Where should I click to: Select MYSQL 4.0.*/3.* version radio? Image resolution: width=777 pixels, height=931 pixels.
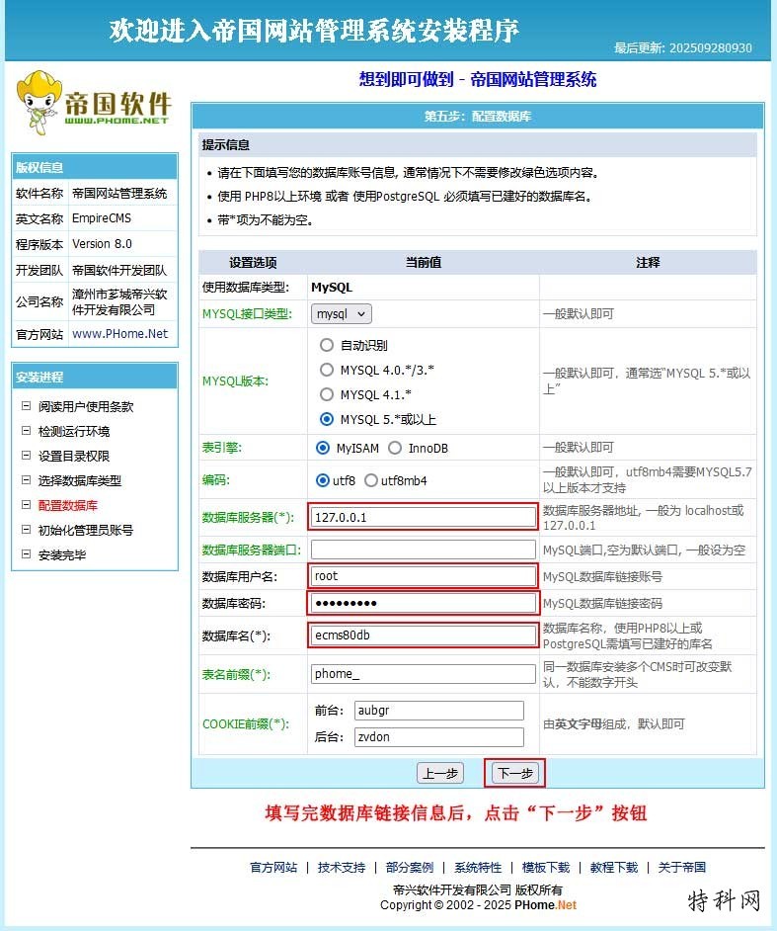327,370
